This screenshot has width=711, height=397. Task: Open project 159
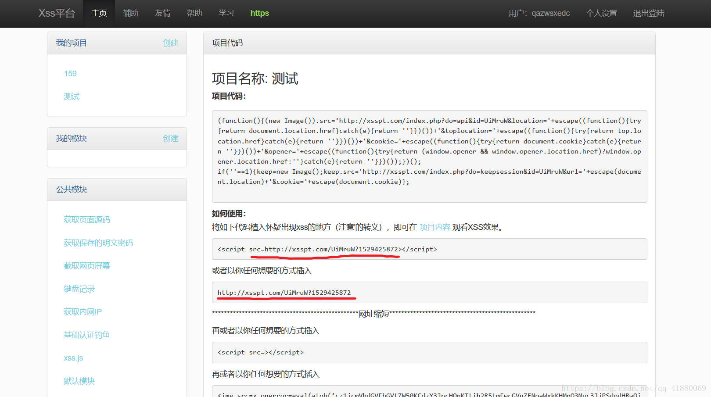tap(70, 74)
